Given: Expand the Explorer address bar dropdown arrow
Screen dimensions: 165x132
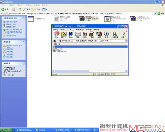Looking at the screenshot, I should [x=155, y=14].
